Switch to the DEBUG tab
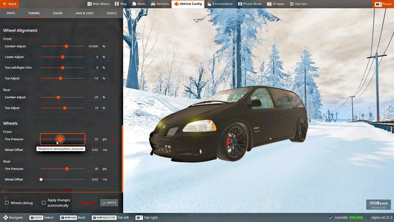The height and width of the screenshot is (222, 394). pyautogui.click(x=111, y=13)
